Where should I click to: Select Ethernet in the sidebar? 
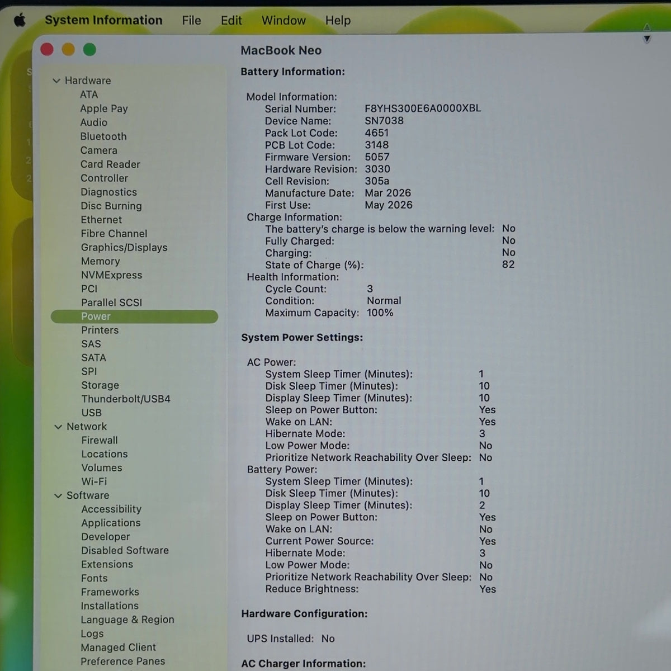pos(101,220)
